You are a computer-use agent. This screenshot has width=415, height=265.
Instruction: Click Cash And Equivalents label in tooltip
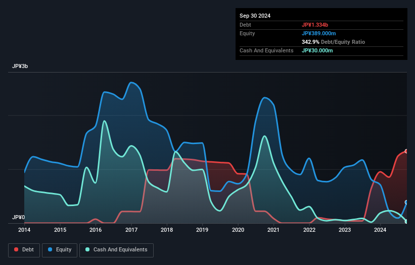(x=266, y=50)
